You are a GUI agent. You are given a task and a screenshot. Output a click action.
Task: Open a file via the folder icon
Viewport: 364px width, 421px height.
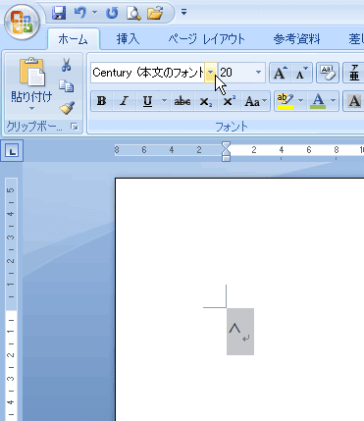[x=155, y=13]
